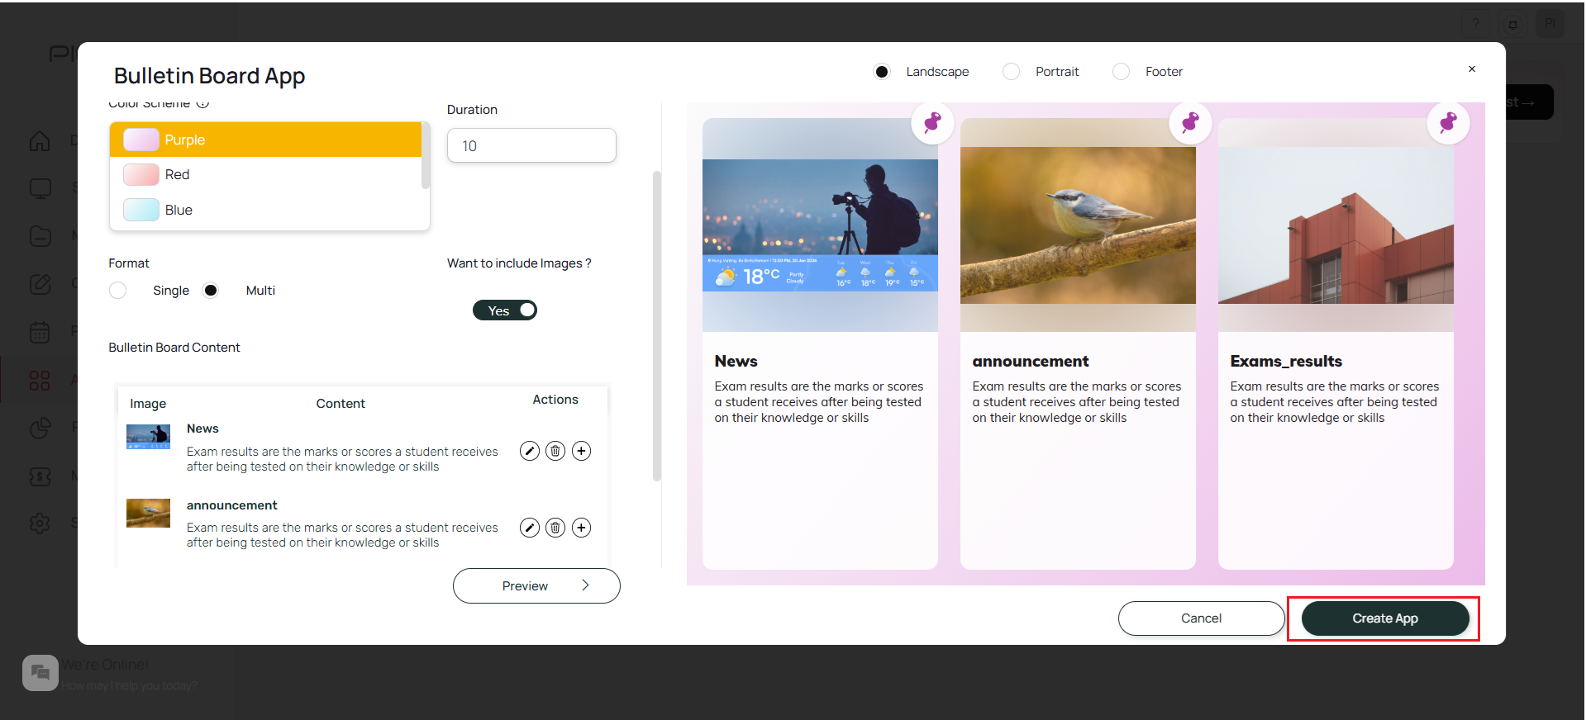1586x720 pixels.
Task: Select Footer layout radio button
Action: click(x=1121, y=72)
